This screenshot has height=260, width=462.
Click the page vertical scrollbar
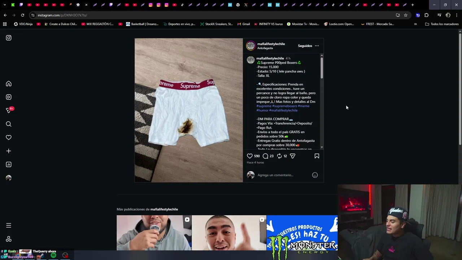(460, 90)
